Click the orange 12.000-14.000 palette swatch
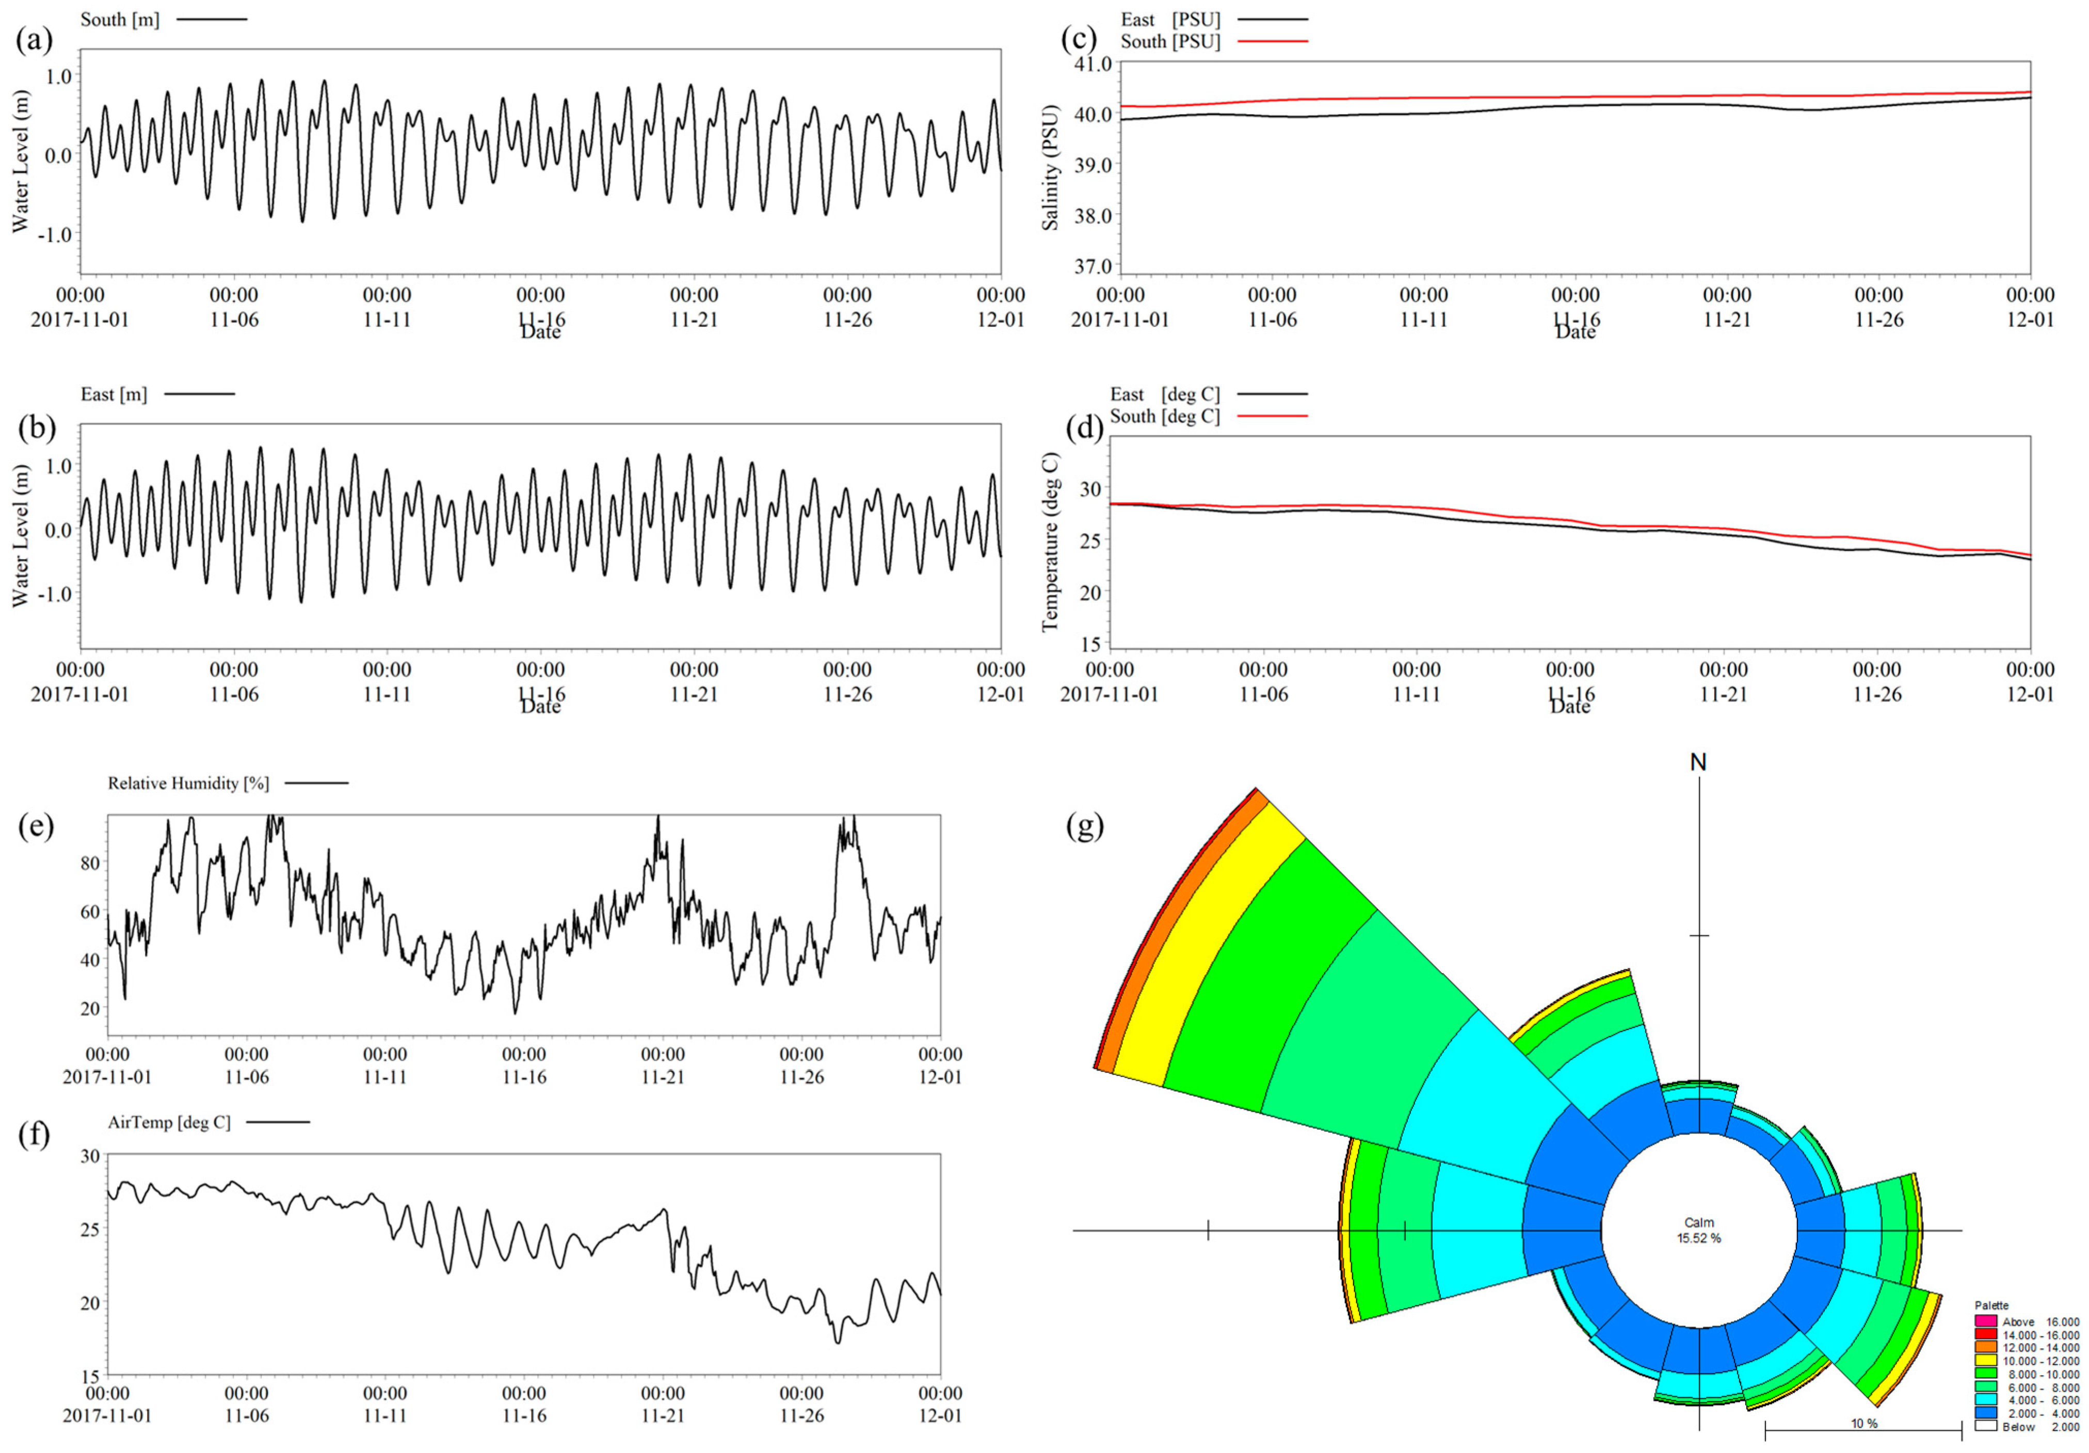The image size is (2089, 1453). [1985, 1347]
